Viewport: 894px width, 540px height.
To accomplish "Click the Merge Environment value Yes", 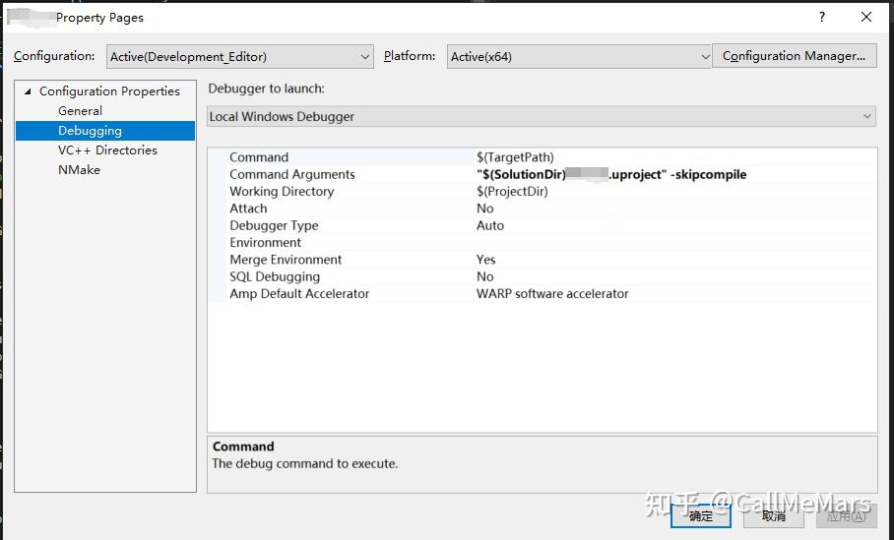I will pyautogui.click(x=486, y=260).
